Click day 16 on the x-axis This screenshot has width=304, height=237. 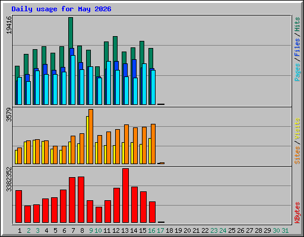point(151,230)
